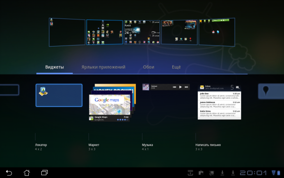This screenshot has width=284, height=178.
Task: Skip to next track in Music widget
Action: click(x=186, y=87)
